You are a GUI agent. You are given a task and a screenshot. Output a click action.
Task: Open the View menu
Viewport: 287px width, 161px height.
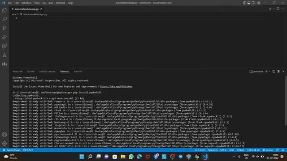click(37, 3)
